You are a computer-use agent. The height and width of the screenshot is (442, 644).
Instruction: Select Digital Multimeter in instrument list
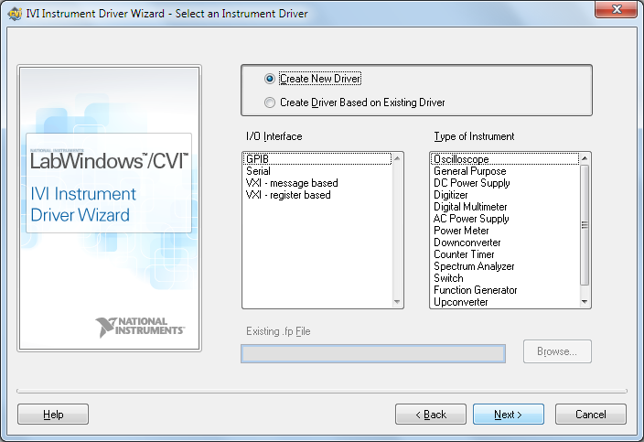pyautogui.click(x=470, y=207)
